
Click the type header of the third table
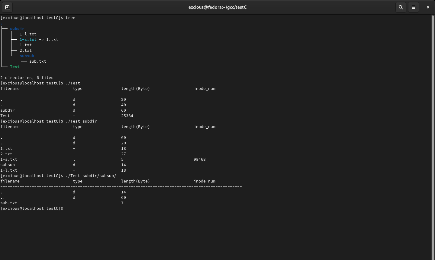(78, 181)
